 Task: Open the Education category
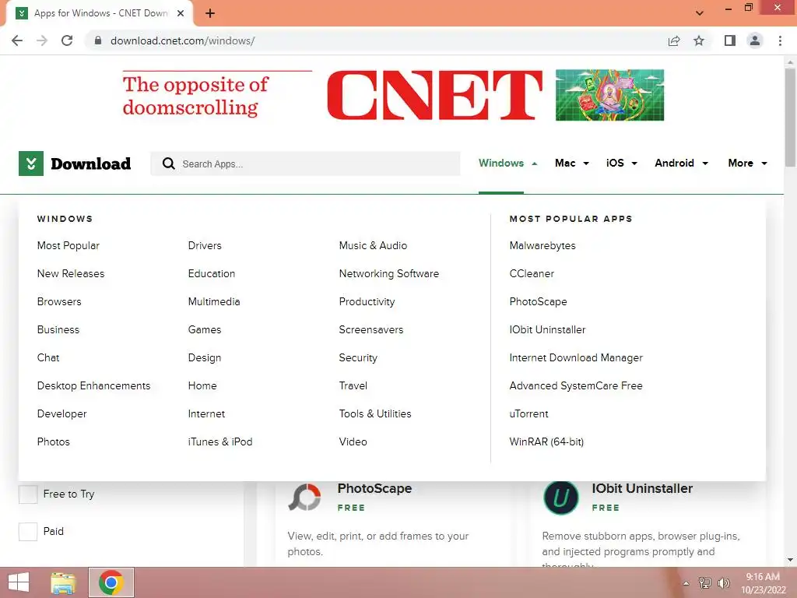tap(212, 273)
